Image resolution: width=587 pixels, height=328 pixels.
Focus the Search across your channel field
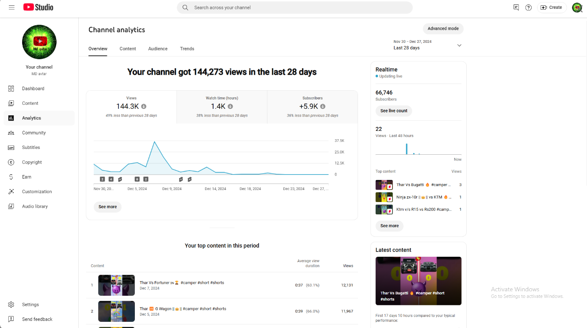tap(295, 8)
